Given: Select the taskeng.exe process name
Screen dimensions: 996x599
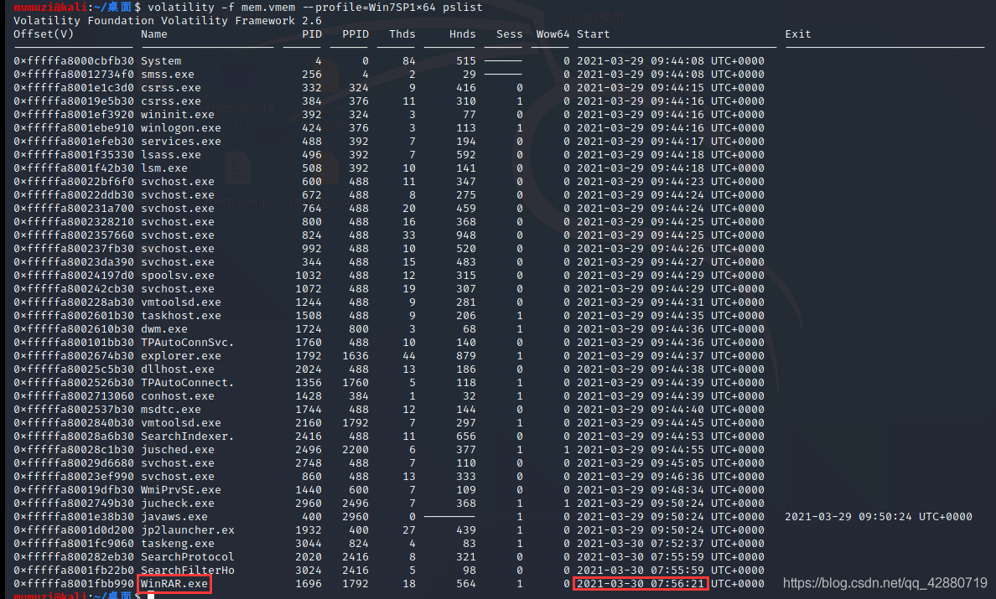Looking at the screenshot, I should pos(178,543).
